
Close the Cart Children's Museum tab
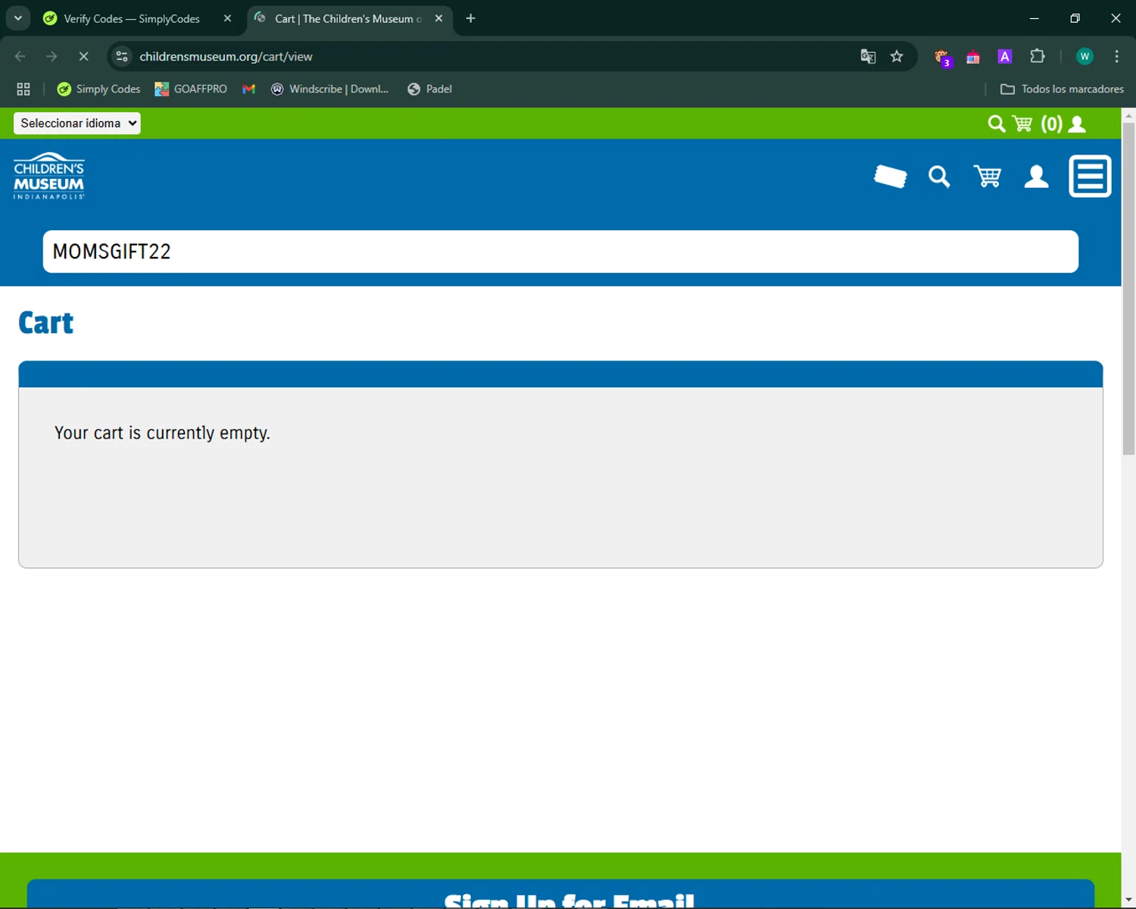point(438,18)
